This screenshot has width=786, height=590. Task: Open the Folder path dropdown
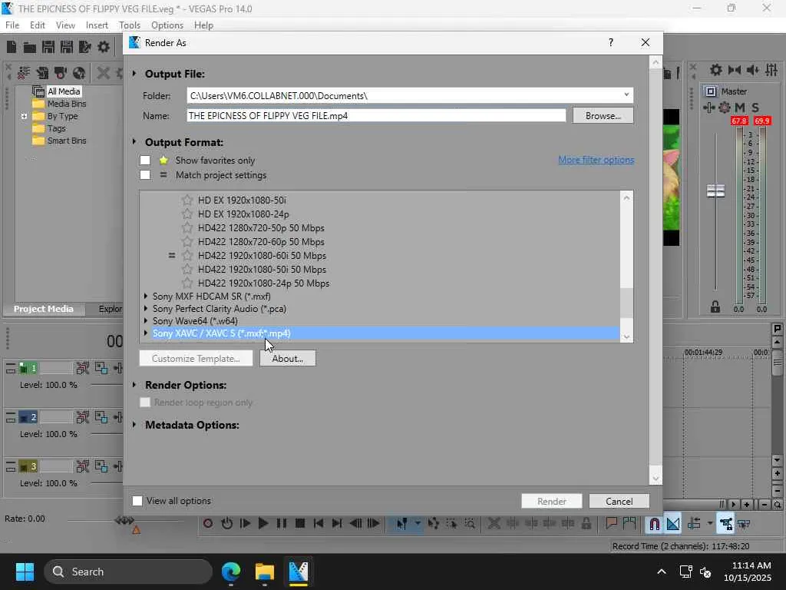pyautogui.click(x=626, y=94)
